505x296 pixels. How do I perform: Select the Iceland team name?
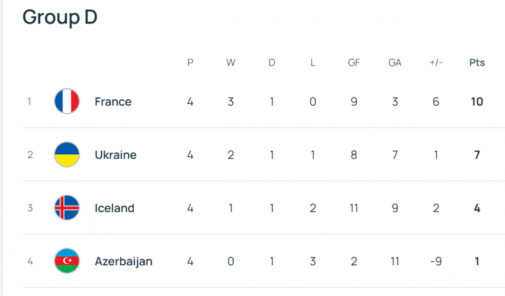coord(114,208)
